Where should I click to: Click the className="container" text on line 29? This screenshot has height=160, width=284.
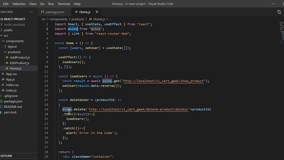[x=92, y=156]
